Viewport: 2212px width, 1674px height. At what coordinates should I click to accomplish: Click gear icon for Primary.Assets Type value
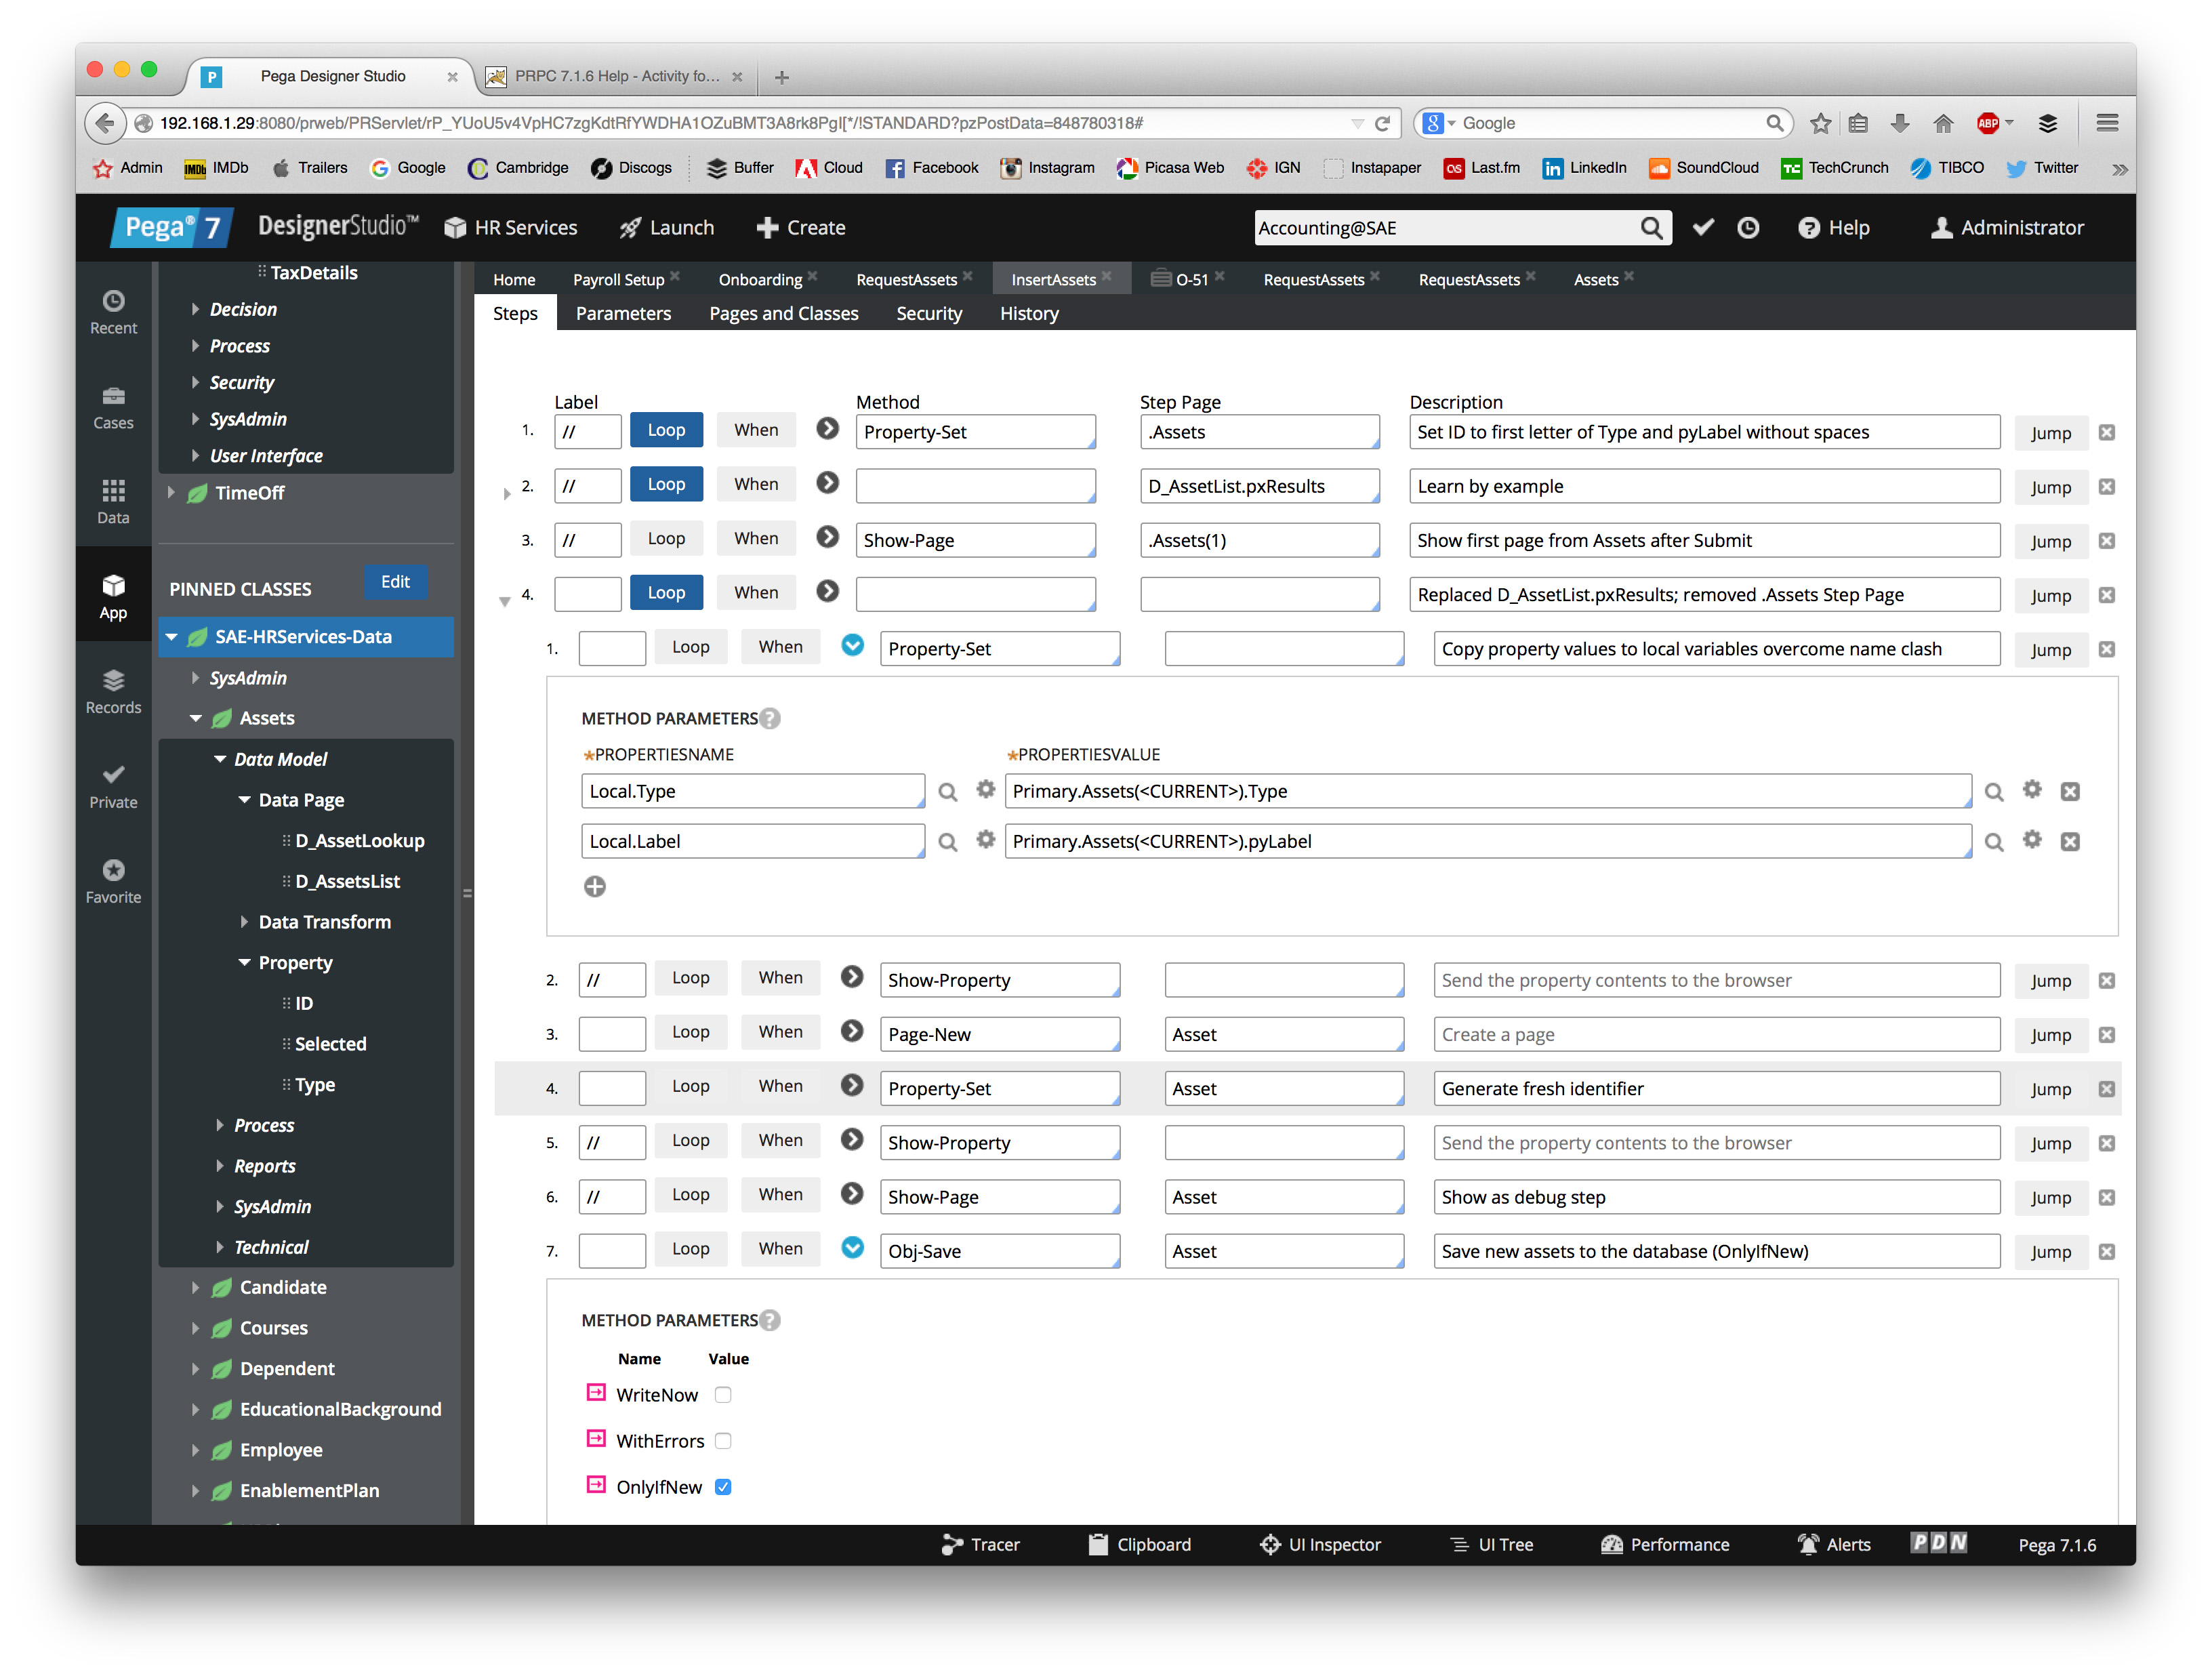point(2032,790)
